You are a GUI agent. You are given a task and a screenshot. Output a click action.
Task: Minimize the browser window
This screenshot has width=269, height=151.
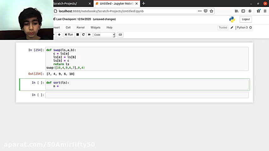[x=251, y=3]
